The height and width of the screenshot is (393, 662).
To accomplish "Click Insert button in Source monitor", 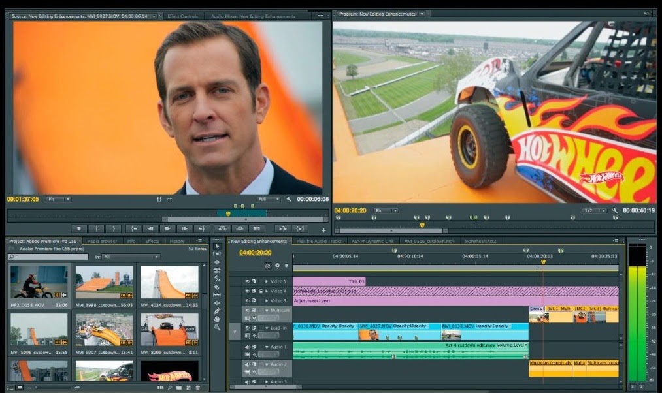I will click(222, 228).
